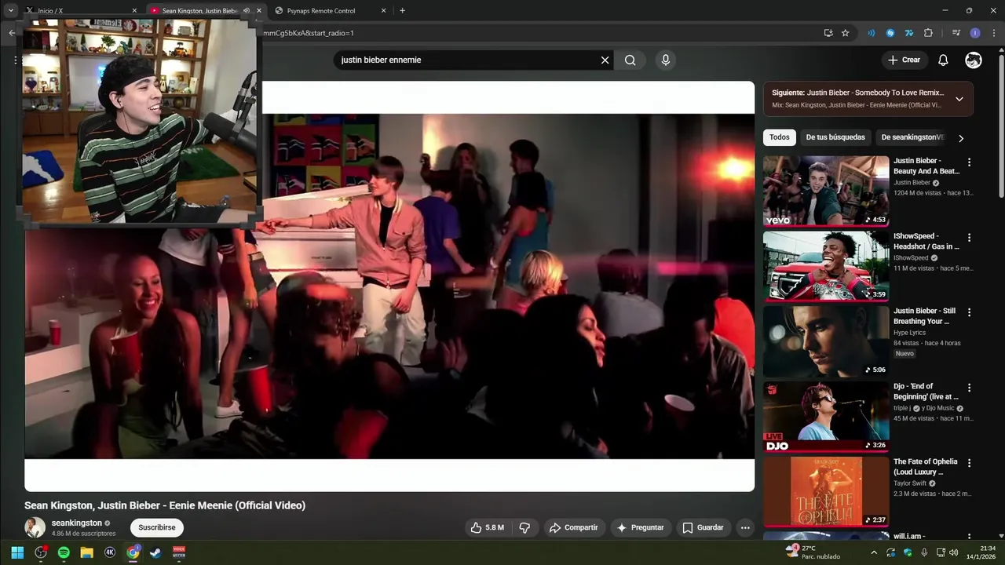
Task: Open Chrome media controls icon
Action: (956, 33)
